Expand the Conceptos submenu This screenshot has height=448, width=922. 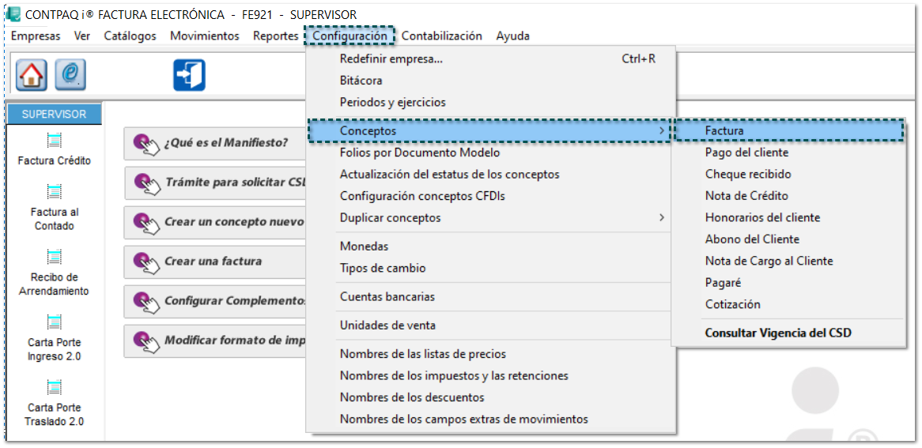[x=489, y=130]
